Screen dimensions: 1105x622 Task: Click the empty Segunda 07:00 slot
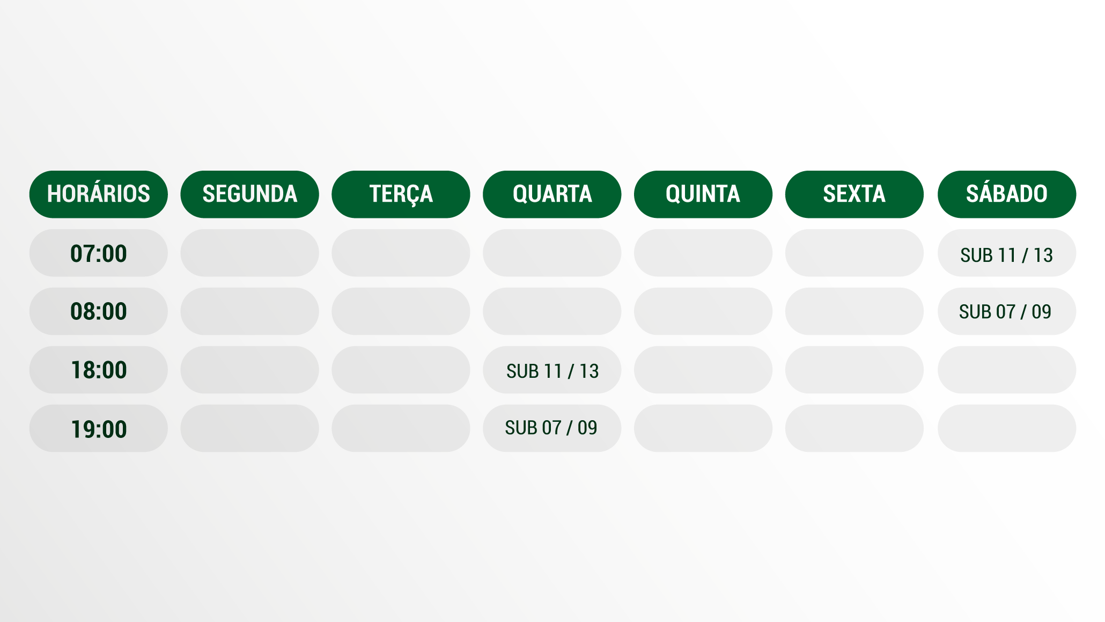(x=249, y=253)
